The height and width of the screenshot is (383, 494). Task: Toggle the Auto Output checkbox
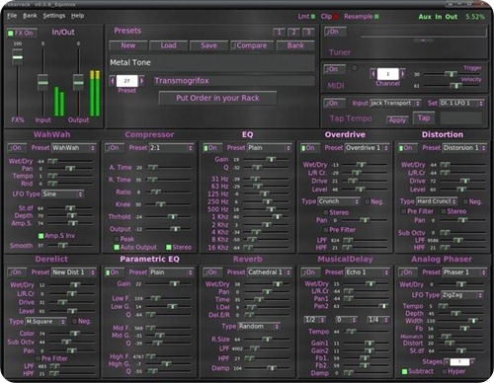tap(135, 247)
